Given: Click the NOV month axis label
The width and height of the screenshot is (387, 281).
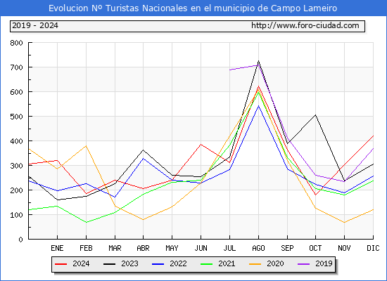Looking at the screenshot, I should point(344,248).
